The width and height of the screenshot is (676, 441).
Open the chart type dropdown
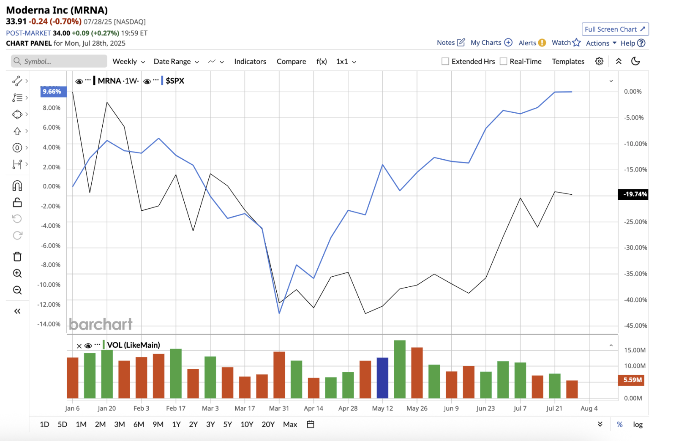tap(216, 62)
